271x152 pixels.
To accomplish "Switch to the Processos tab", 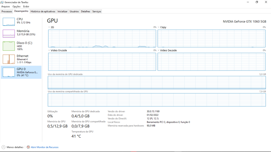I will click(x=7, y=11).
